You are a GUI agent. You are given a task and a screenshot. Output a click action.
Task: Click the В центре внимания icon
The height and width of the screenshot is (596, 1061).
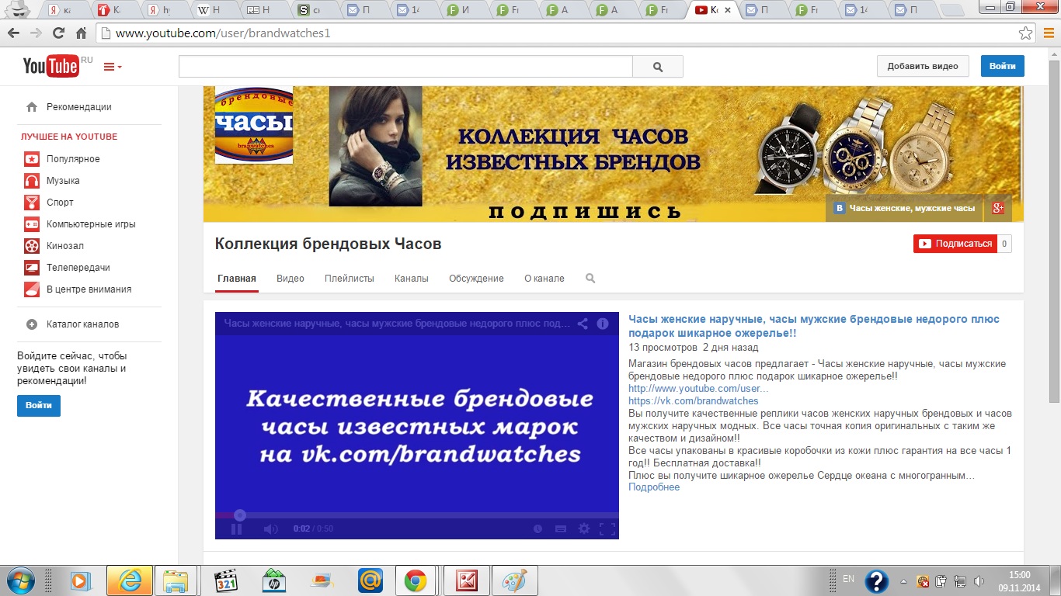pos(31,289)
